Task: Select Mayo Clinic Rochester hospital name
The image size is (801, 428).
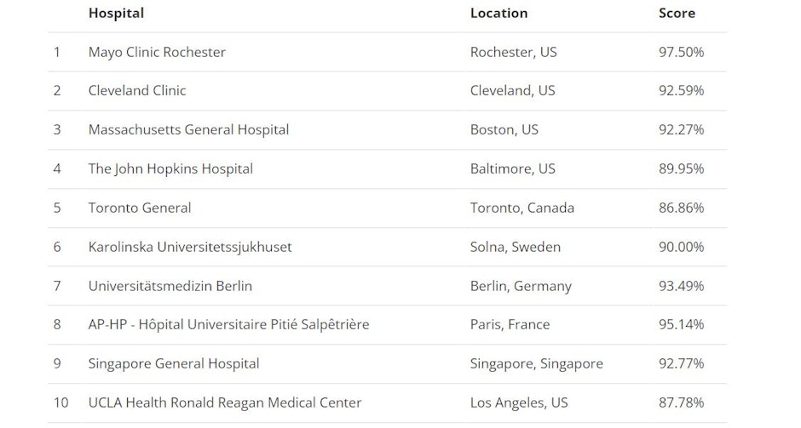Action: (157, 52)
